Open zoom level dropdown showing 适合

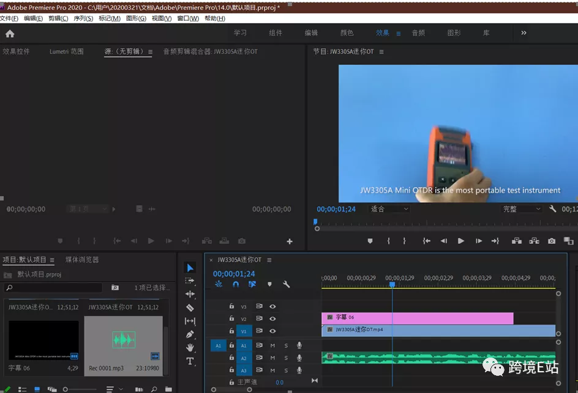pyautogui.click(x=389, y=209)
